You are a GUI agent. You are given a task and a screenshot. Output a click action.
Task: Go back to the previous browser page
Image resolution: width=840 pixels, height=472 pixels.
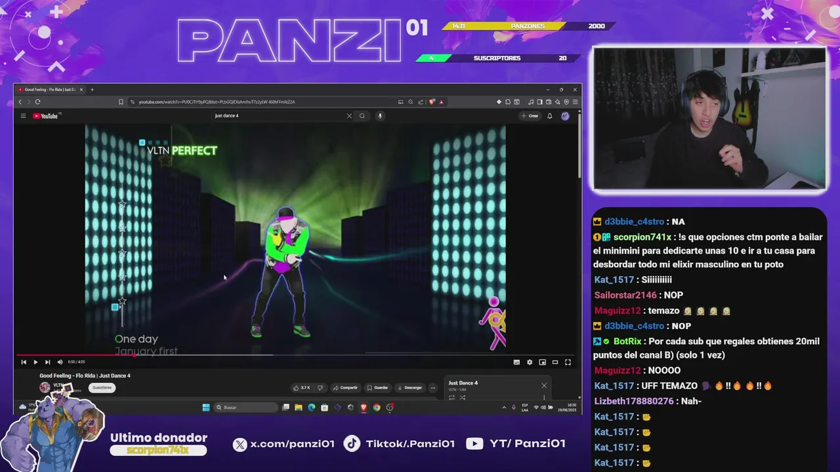[20, 102]
